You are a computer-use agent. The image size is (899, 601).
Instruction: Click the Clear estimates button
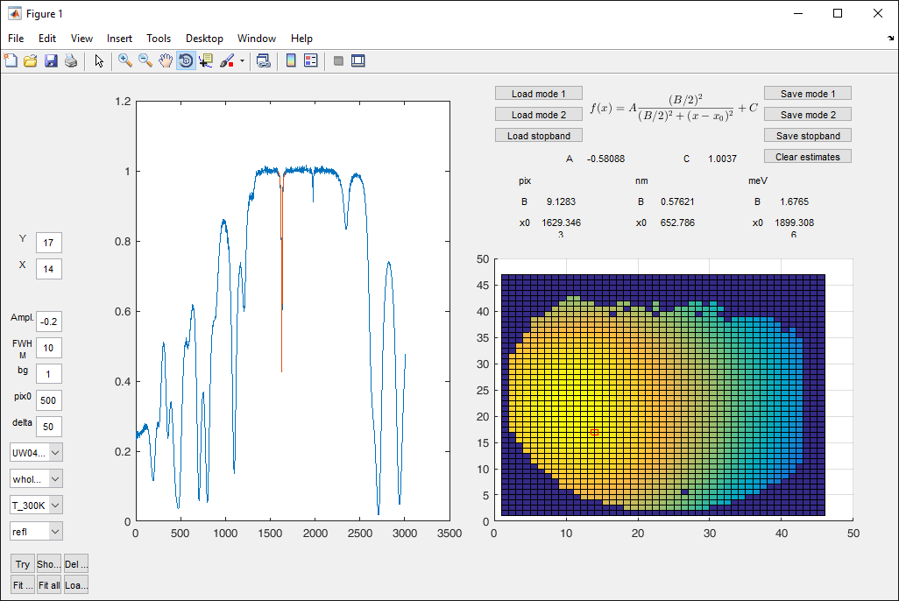(807, 157)
